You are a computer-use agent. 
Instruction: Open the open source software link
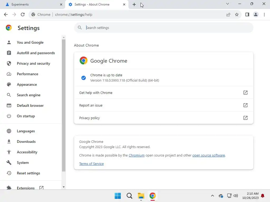(209, 155)
